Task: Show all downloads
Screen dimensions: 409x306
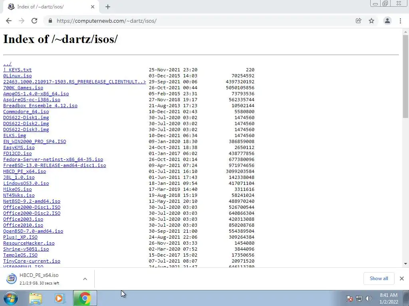Action: click(379, 279)
